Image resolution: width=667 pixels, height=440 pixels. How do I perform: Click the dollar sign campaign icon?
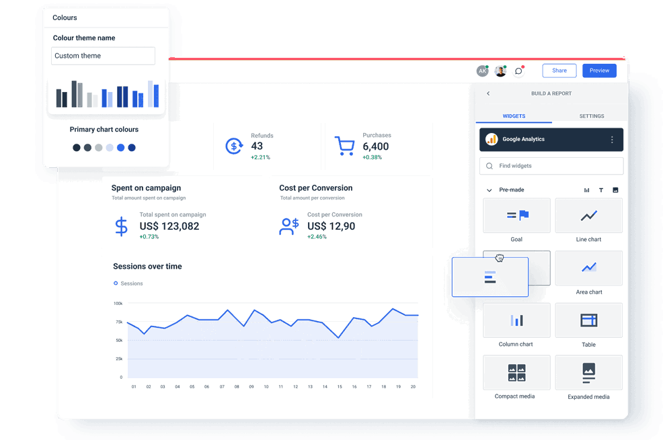(121, 226)
